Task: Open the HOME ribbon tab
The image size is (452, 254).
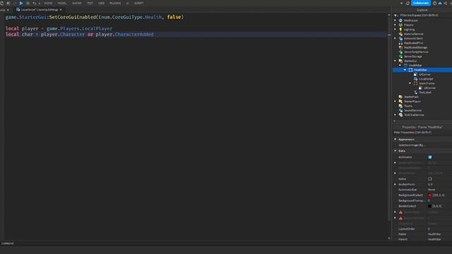Action: tap(48, 3)
